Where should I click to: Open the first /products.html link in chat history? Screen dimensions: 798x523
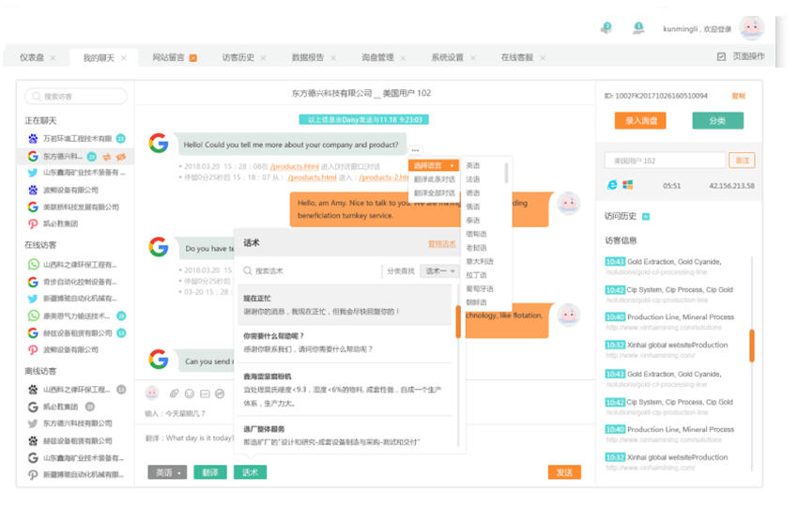(x=295, y=166)
